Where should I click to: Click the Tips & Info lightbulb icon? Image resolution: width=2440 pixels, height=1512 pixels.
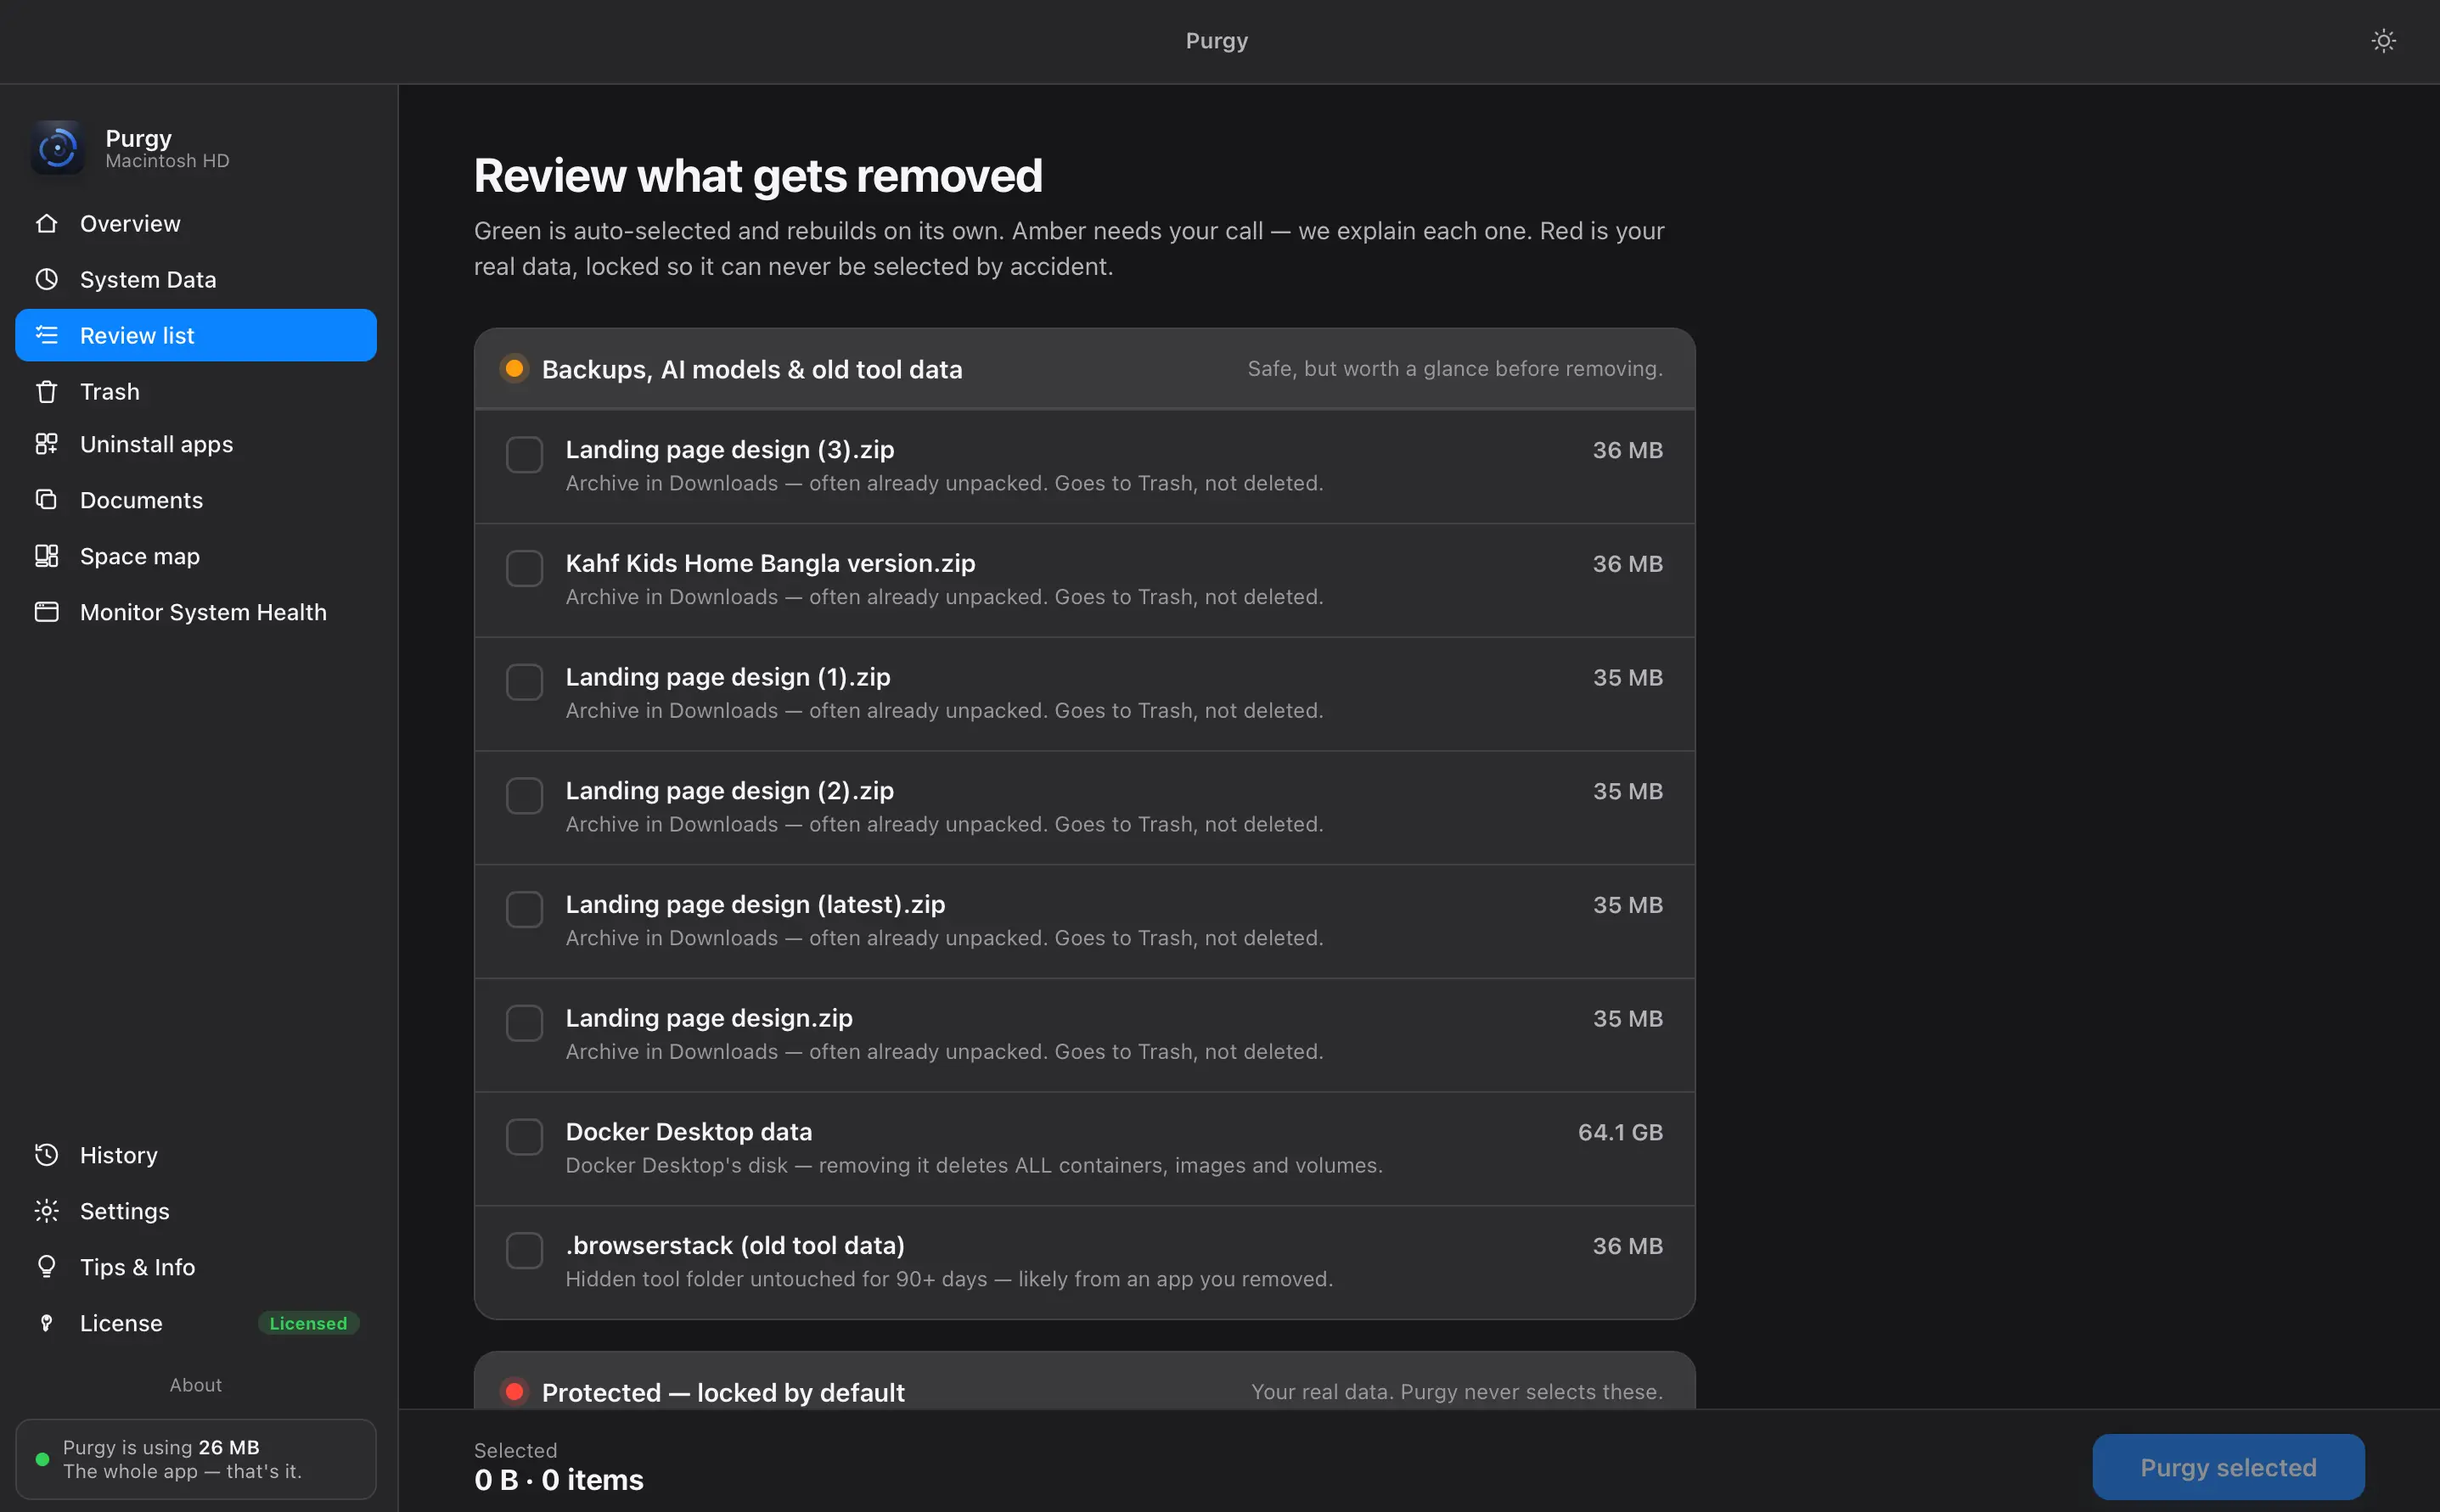(46, 1267)
